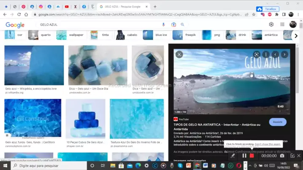Filter results by 'antártica' chip
303x170 pixels.
click(x=266, y=35)
